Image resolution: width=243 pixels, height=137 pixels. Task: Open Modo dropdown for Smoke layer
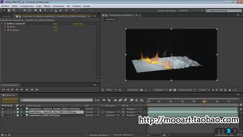point(92,109)
